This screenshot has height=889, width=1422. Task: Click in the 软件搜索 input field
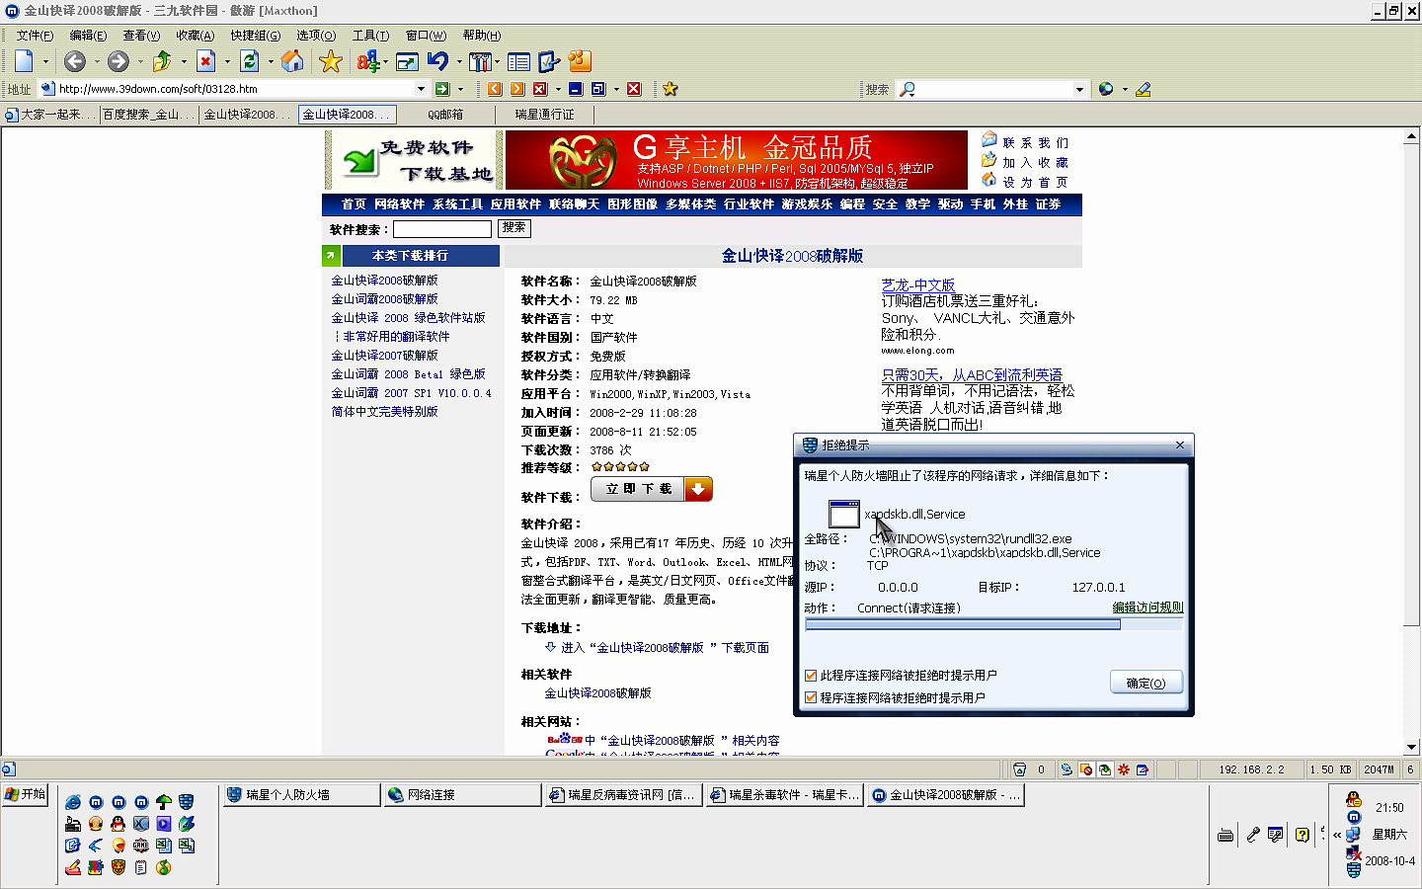click(442, 229)
